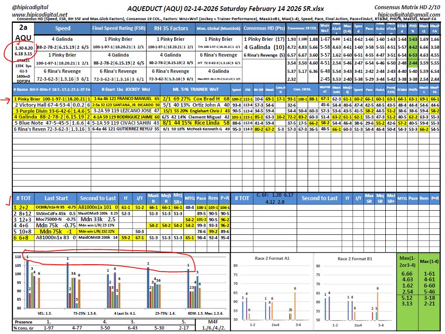Click the STAKES race type label

(x=23, y=61)
